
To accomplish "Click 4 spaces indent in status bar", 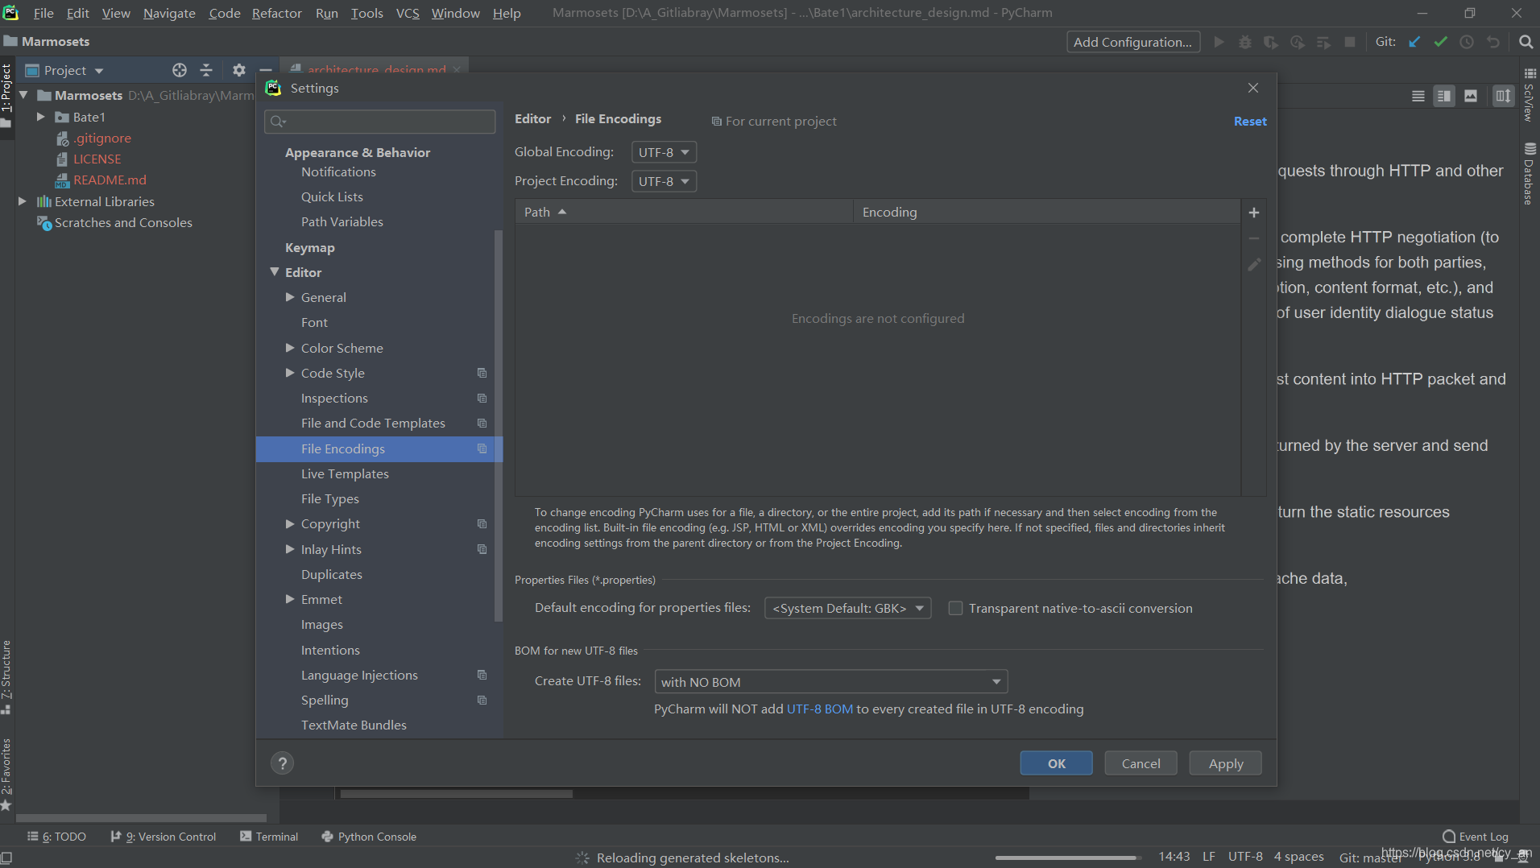I will point(1298,857).
